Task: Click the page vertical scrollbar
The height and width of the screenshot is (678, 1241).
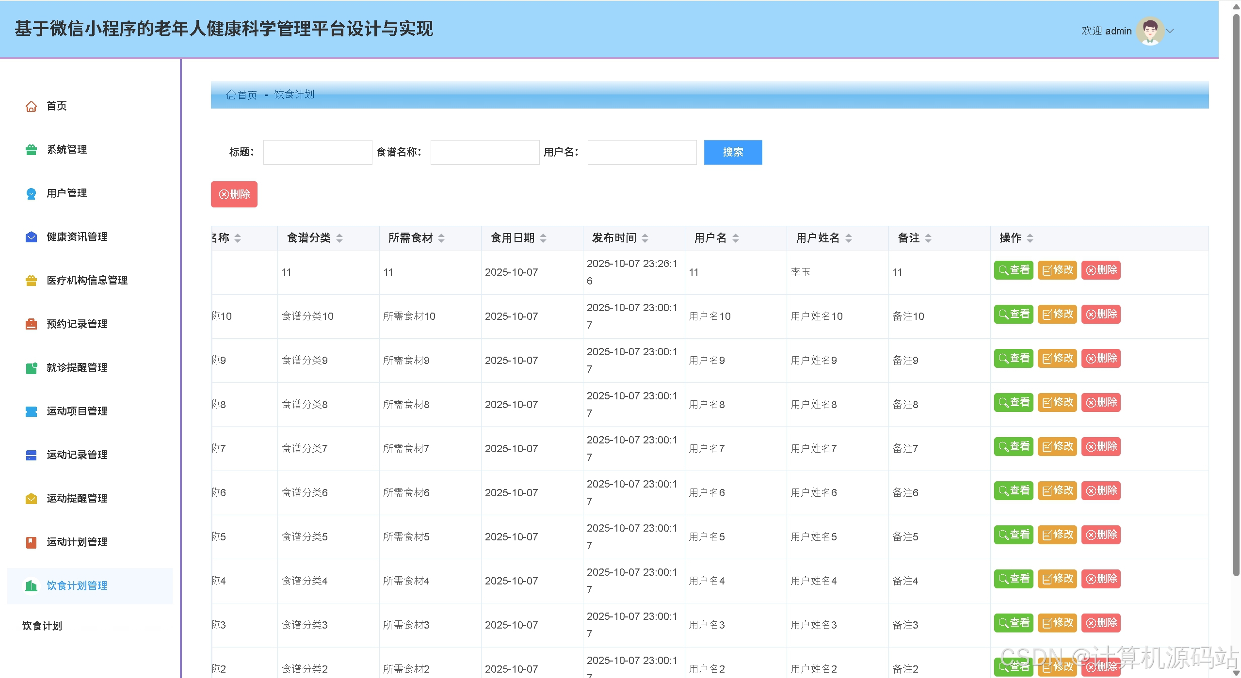Action: tap(1236, 295)
